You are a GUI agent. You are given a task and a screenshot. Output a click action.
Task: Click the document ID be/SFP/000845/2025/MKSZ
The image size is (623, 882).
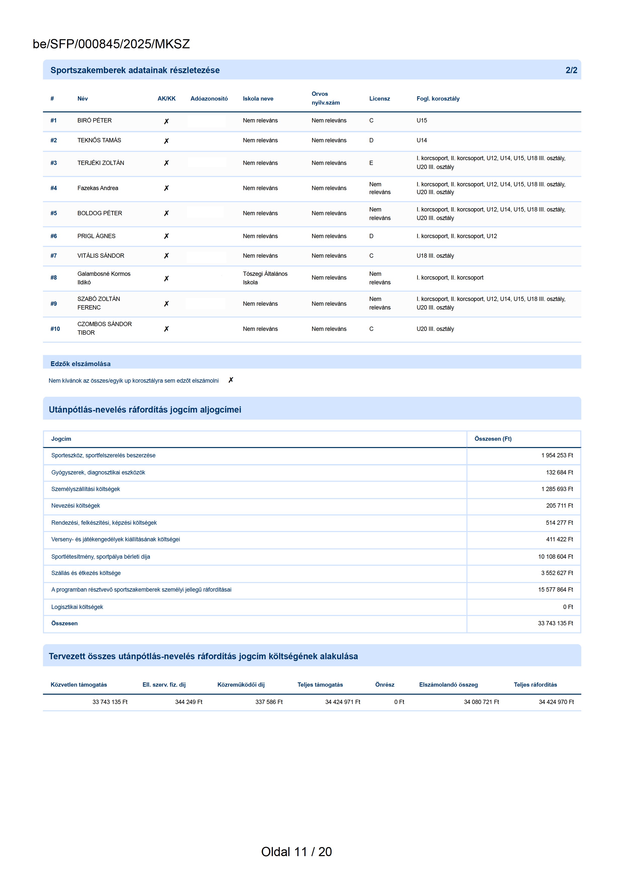[x=111, y=44]
